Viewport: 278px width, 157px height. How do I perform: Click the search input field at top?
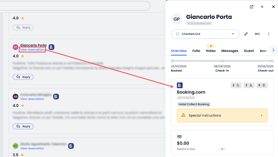point(75,6)
